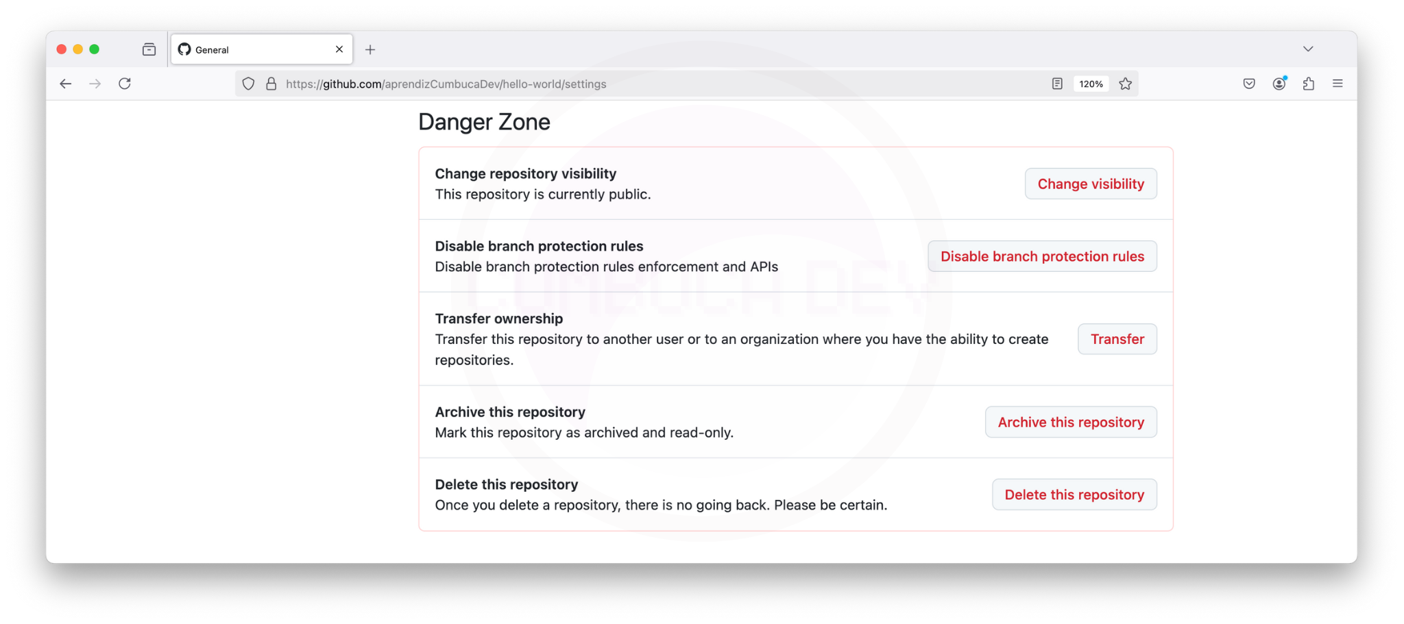This screenshot has width=1404, height=624.
Task: Open a new browser tab
Action: point(370,49)
